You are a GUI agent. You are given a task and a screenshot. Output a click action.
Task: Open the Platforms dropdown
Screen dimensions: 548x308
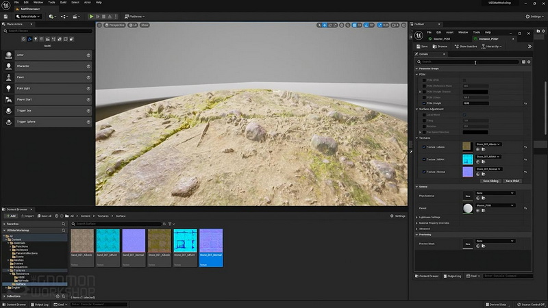point(134,16)
